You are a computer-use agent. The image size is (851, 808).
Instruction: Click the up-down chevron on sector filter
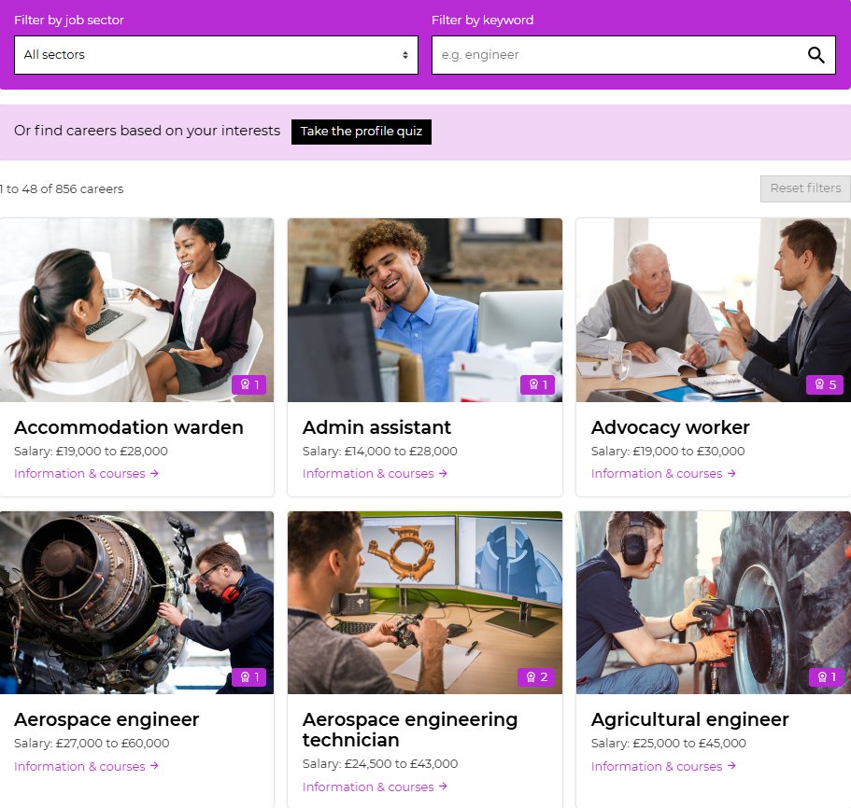(x=407, y=54)
